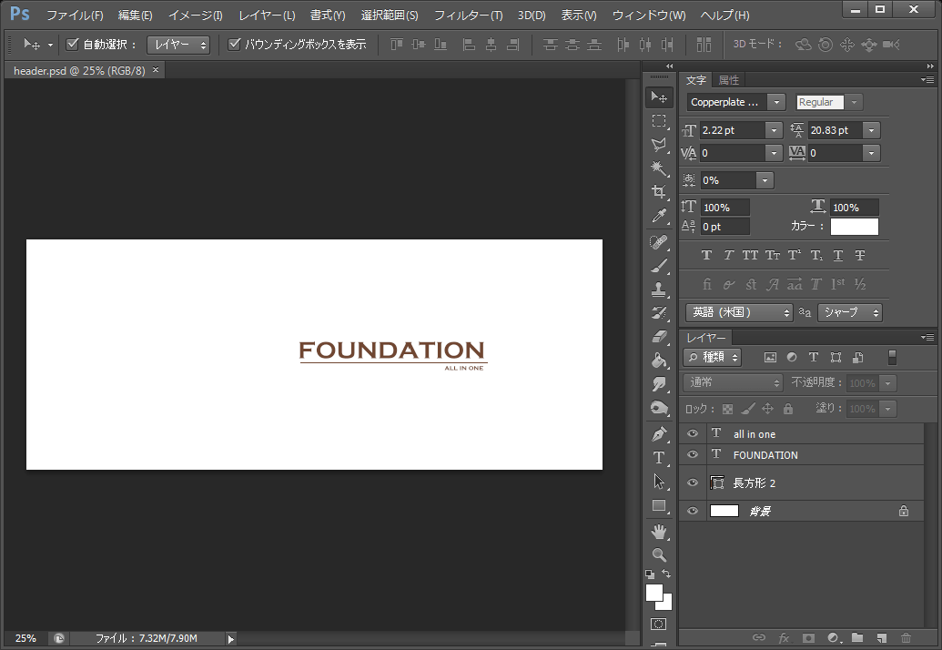The width and height of the screenshot is (942, 650).
Task: Hide the 背景 layer
Action: pos(693,511)
